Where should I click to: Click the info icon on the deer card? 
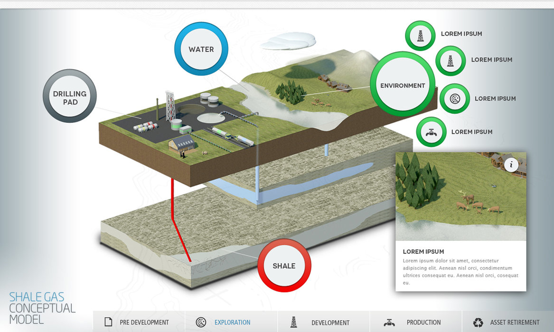pos(511,165)
